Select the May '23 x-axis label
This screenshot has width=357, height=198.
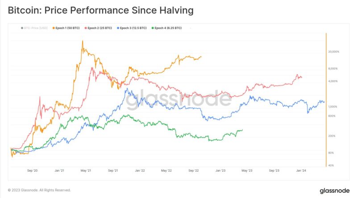[x=247, y=170]
